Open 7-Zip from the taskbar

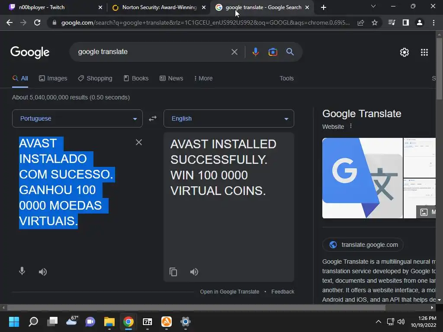[147, 322]
